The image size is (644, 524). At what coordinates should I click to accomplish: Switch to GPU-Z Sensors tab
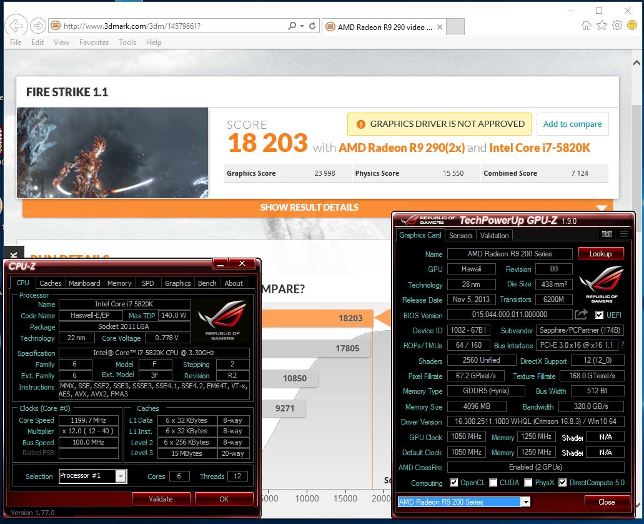coord(460,235)
